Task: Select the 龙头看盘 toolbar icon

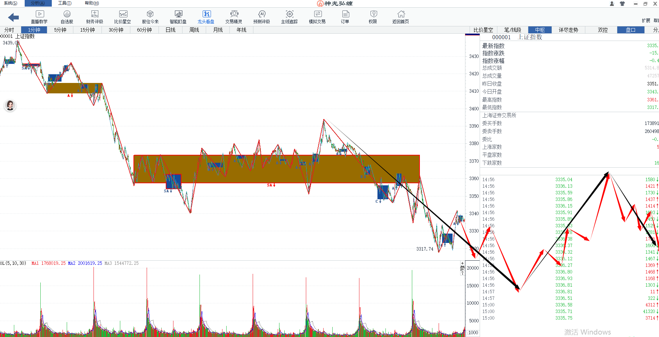Action: pos(206,17)
